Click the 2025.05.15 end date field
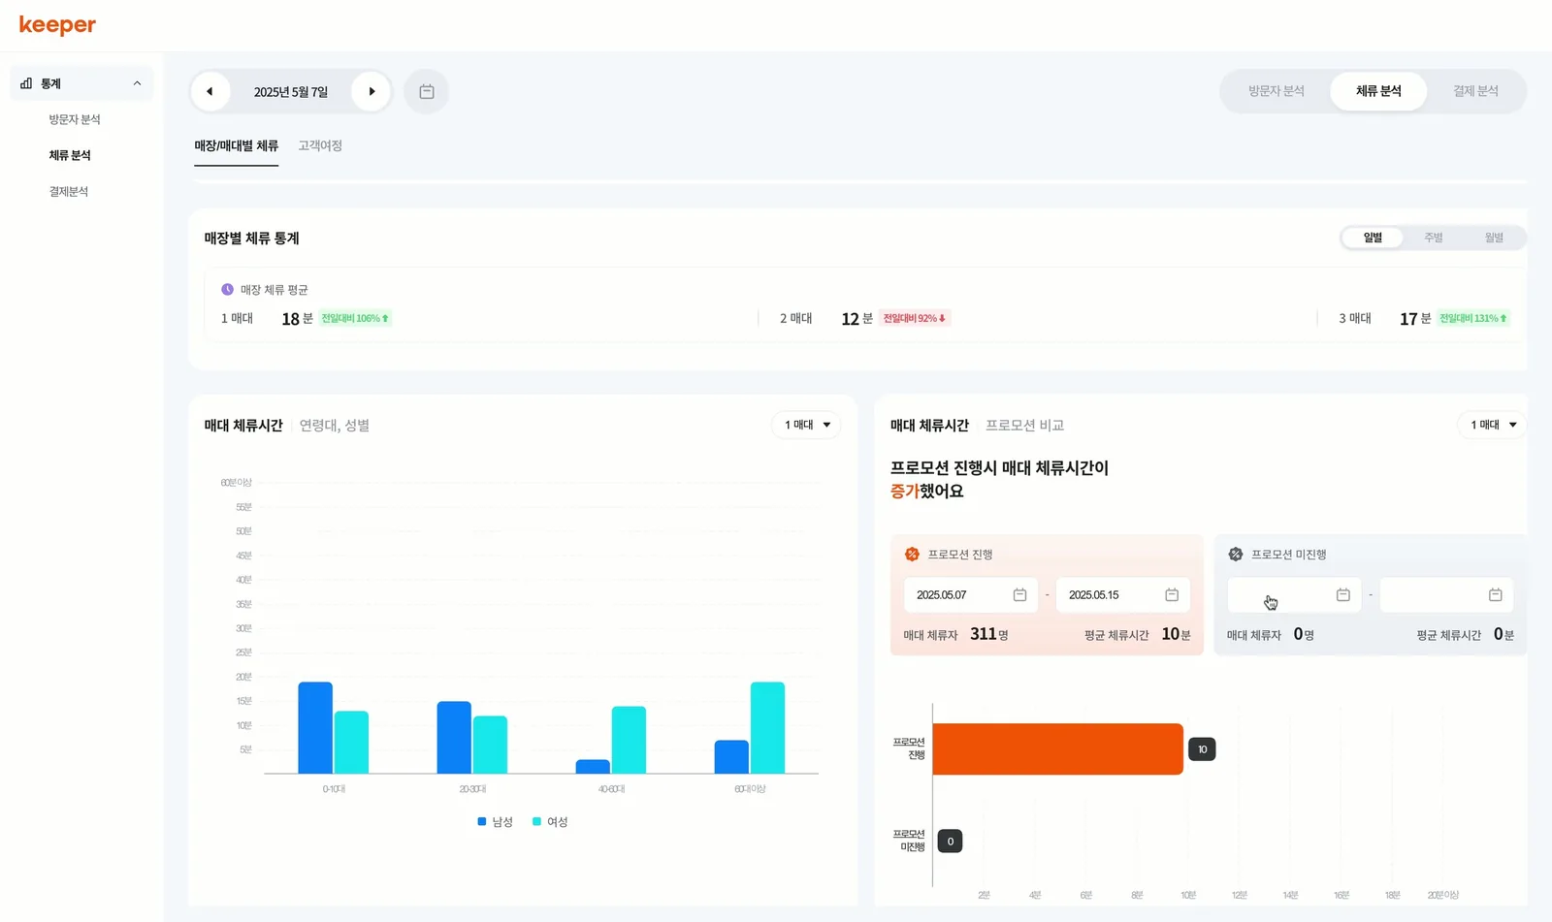Viewport: 1552px width, 922px height. point(1123,595)
